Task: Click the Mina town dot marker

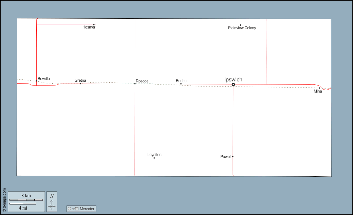Action: 319,88
